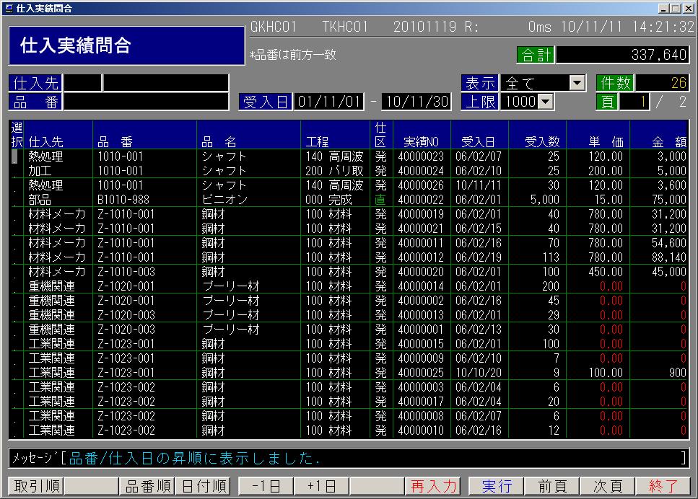Click the 取引順 button
This screenshot has height=499, width=698.
pyautogui.click(x=37, y=485)
